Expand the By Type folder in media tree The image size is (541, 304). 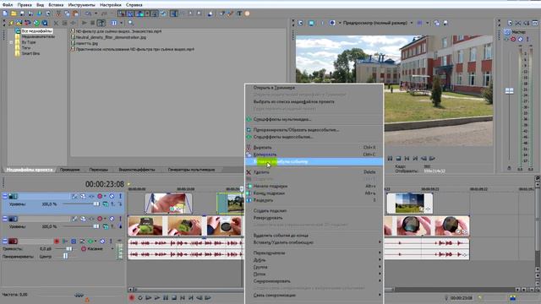pyautogui.click(x=11, y=42)
